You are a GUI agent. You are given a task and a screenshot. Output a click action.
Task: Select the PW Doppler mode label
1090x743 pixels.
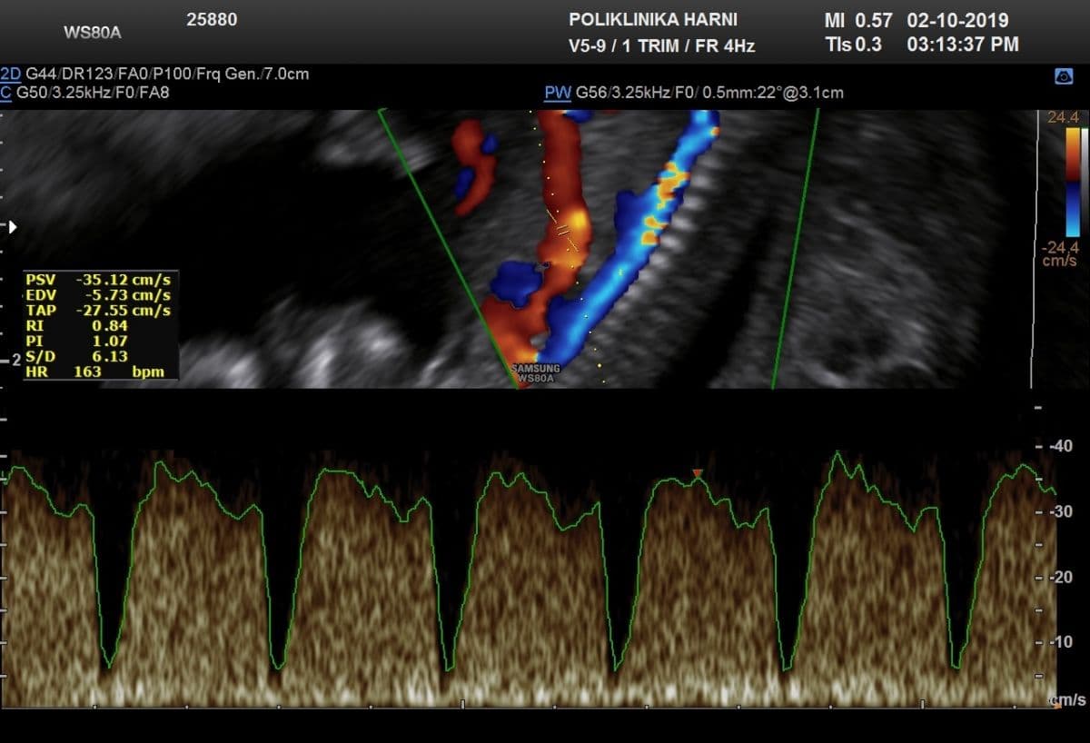(x=557, y=93)
